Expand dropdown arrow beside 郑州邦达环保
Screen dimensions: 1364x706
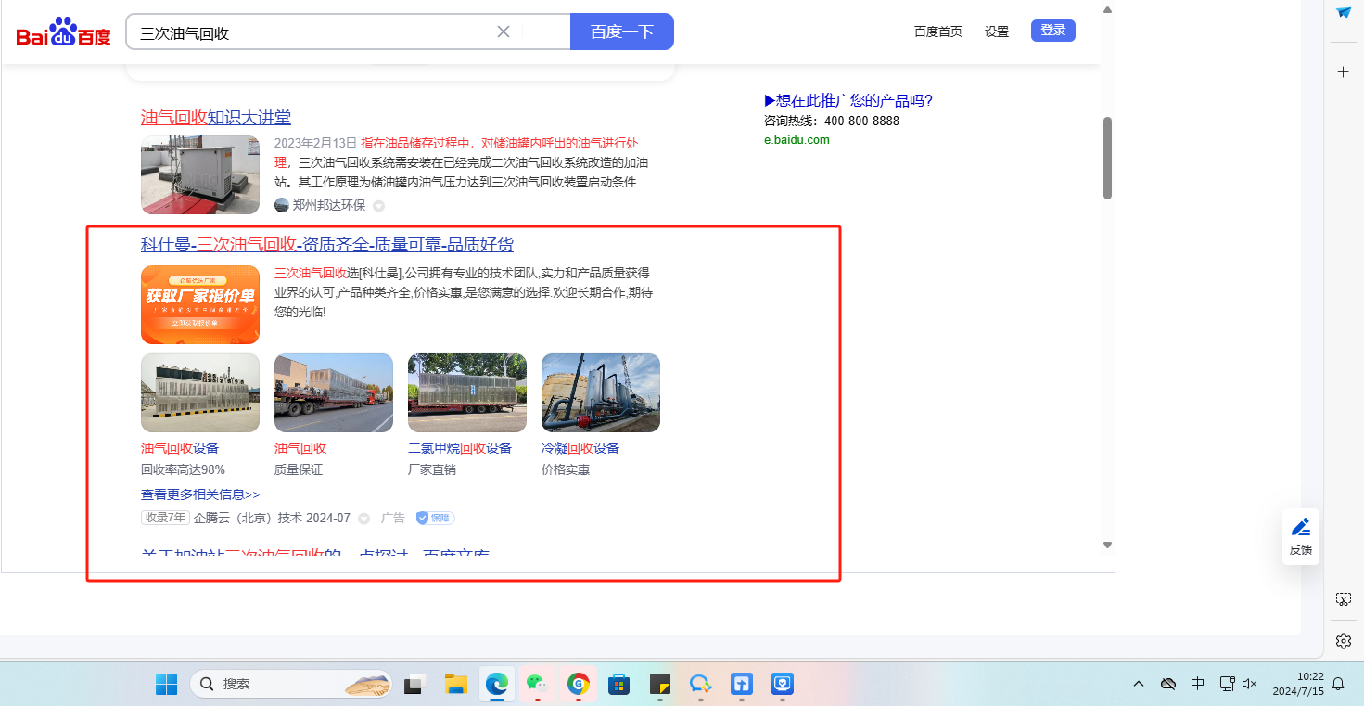[378, 206]
